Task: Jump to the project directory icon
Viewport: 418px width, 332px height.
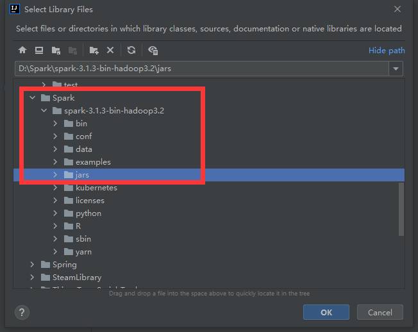Action: (56, 50)
